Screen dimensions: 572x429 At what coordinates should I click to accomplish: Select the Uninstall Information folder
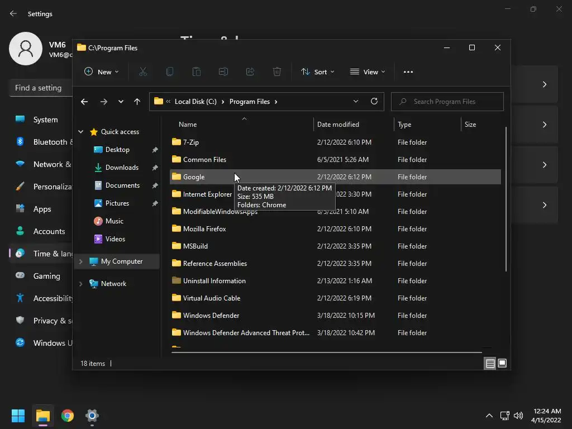(x=335, y=281)
